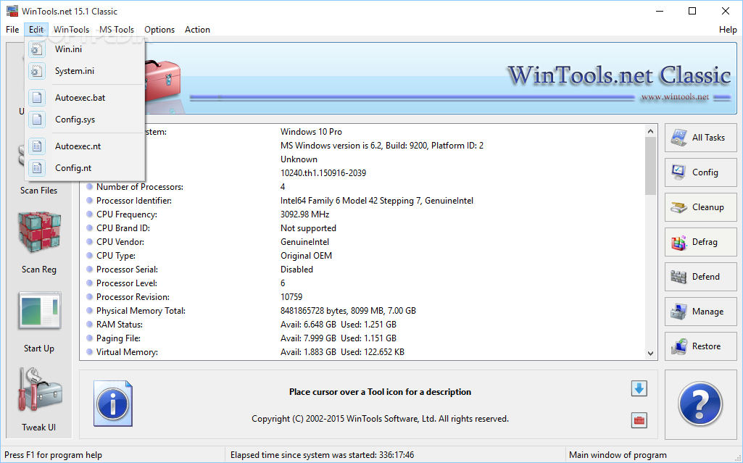The width and height of the screenshot is (743, 463).
Task: Click the Autoexec.bat file icon
Action: click(x=37, y=98)
